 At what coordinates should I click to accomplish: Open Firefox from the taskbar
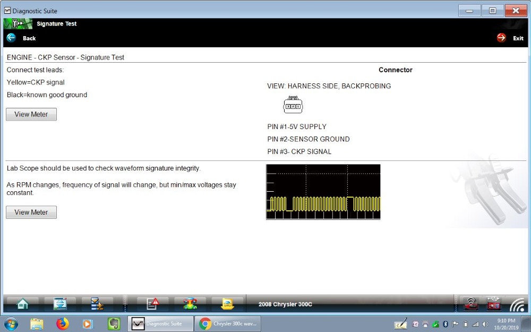[62, 324]
